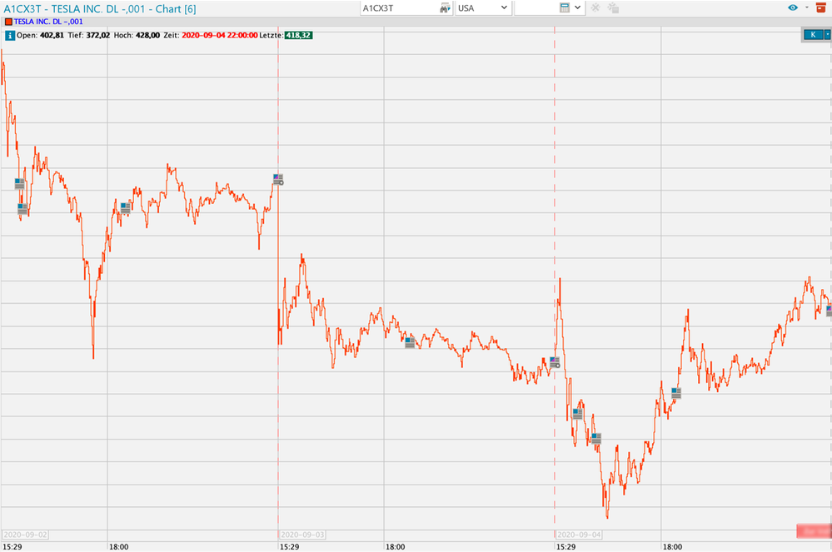Screen dimensions: 832x552
Task: Select the 2020-09-02 date label on timeline
Action: 27,534
